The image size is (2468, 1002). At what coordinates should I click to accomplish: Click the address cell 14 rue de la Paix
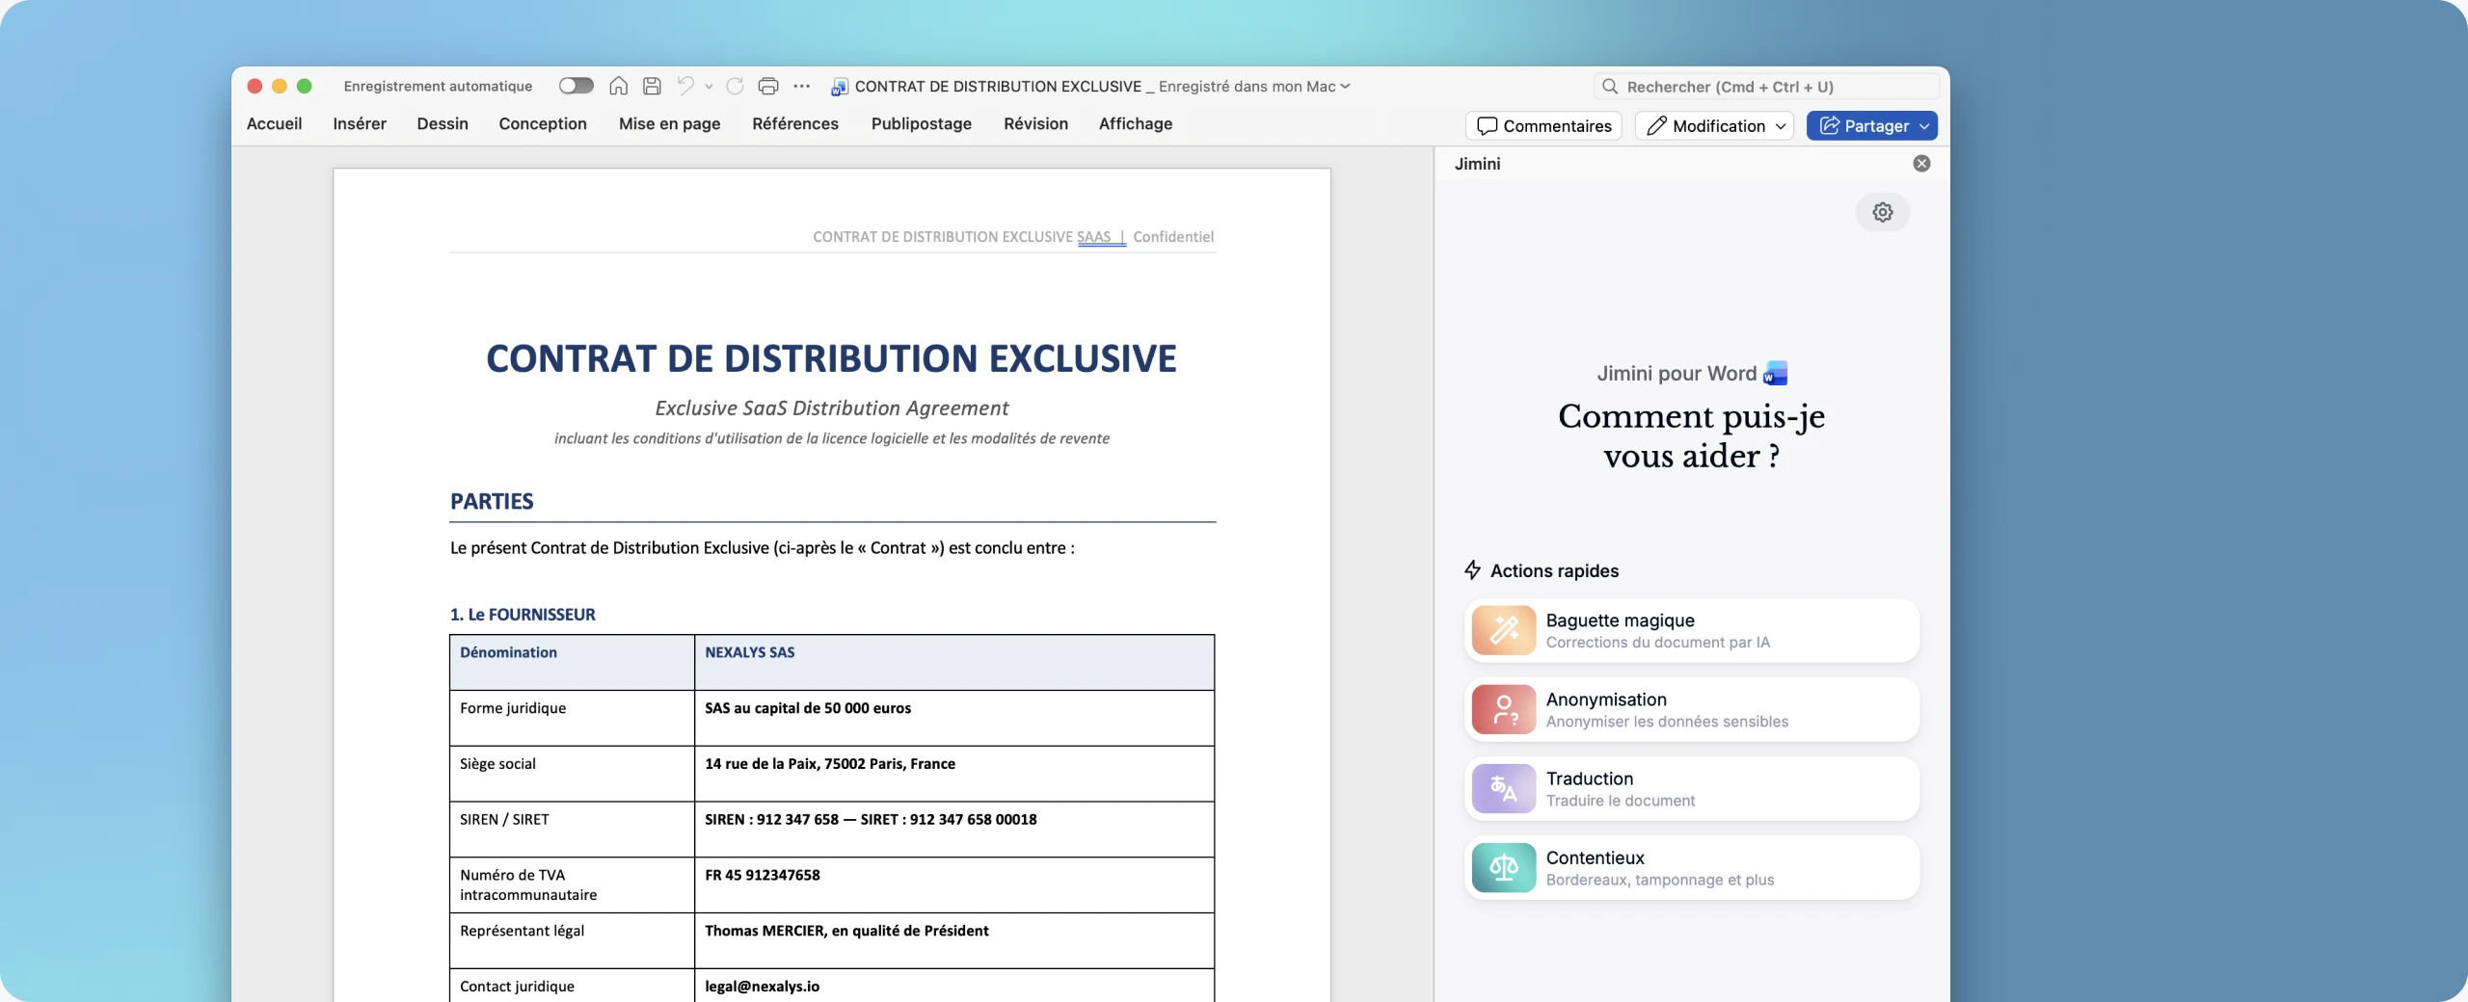[953, 774]
